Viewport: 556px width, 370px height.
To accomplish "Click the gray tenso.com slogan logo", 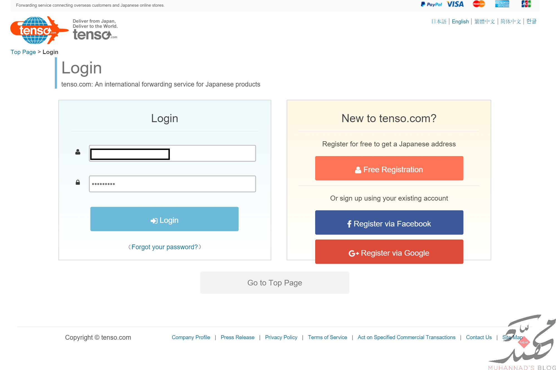I will click(95, 30).
